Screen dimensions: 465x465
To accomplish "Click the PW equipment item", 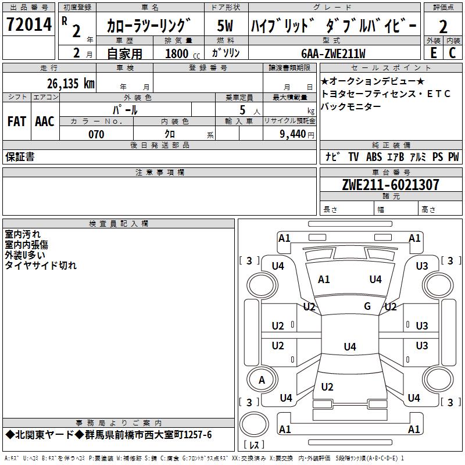I will pos(453,156).
